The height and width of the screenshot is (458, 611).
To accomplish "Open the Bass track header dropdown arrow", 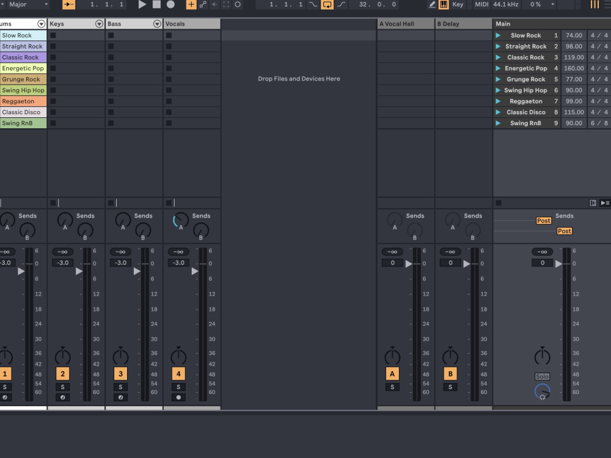I will pos(157,24).
